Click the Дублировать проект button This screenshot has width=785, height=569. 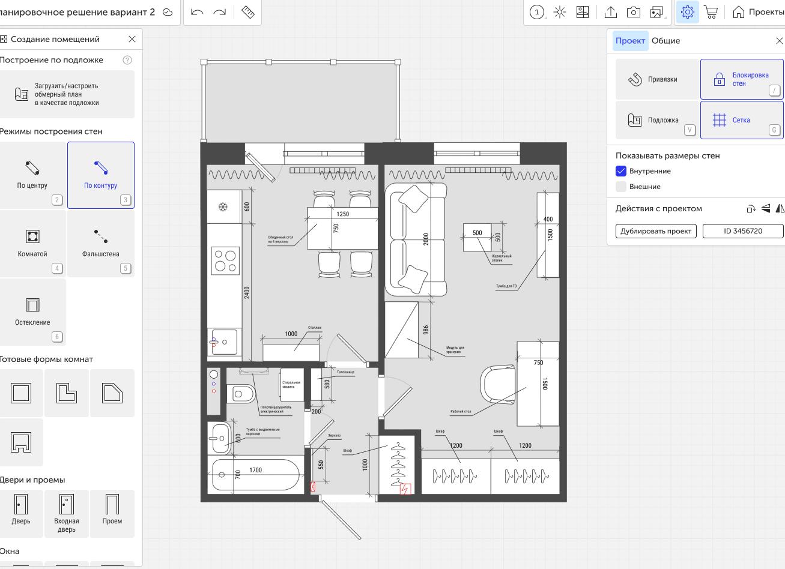[x=656, y=231]
